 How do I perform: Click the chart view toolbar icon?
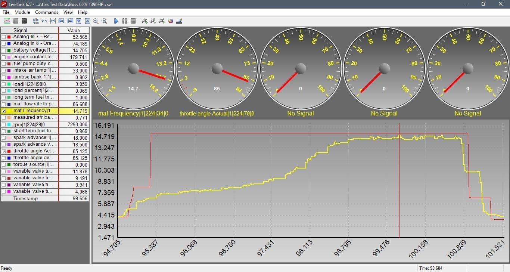tap(7, 21)
